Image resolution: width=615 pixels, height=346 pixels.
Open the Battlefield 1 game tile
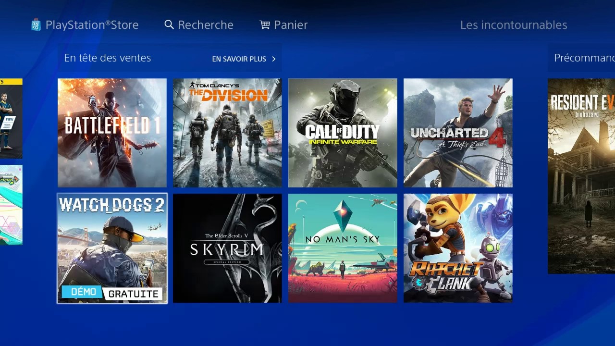112,133
